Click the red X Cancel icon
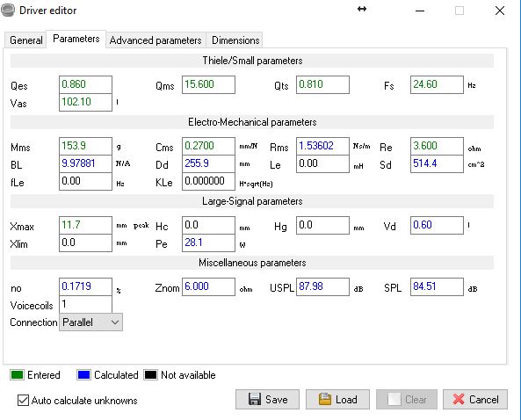521x420 pixels. (459, 399)
